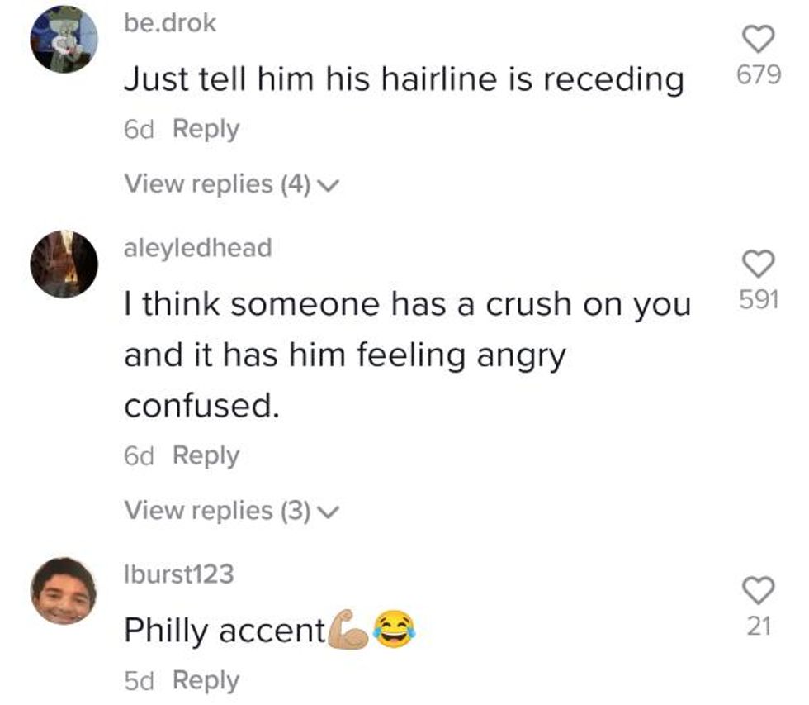Image resolution: width=809 pixels, height=705 pixels.
Task: Like lburst123's Philly accent comment
Action: click(758, 590)
